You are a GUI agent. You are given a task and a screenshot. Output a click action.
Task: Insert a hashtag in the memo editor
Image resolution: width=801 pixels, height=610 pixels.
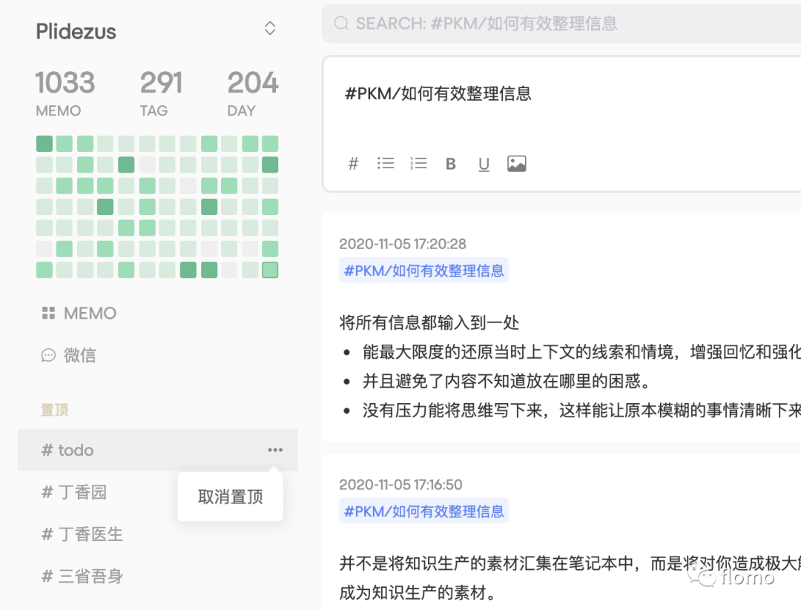pyautogui.click(x=353, y=164)
